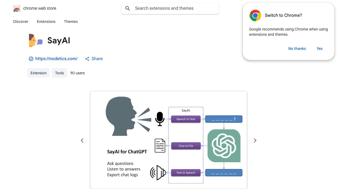Click the Share icon
The height and width of the screenshot is (189, 337).
pos(87,59)
